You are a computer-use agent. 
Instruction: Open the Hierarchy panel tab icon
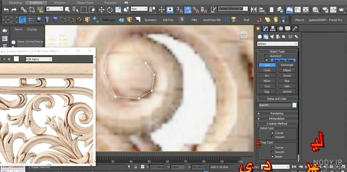[273, 29]
